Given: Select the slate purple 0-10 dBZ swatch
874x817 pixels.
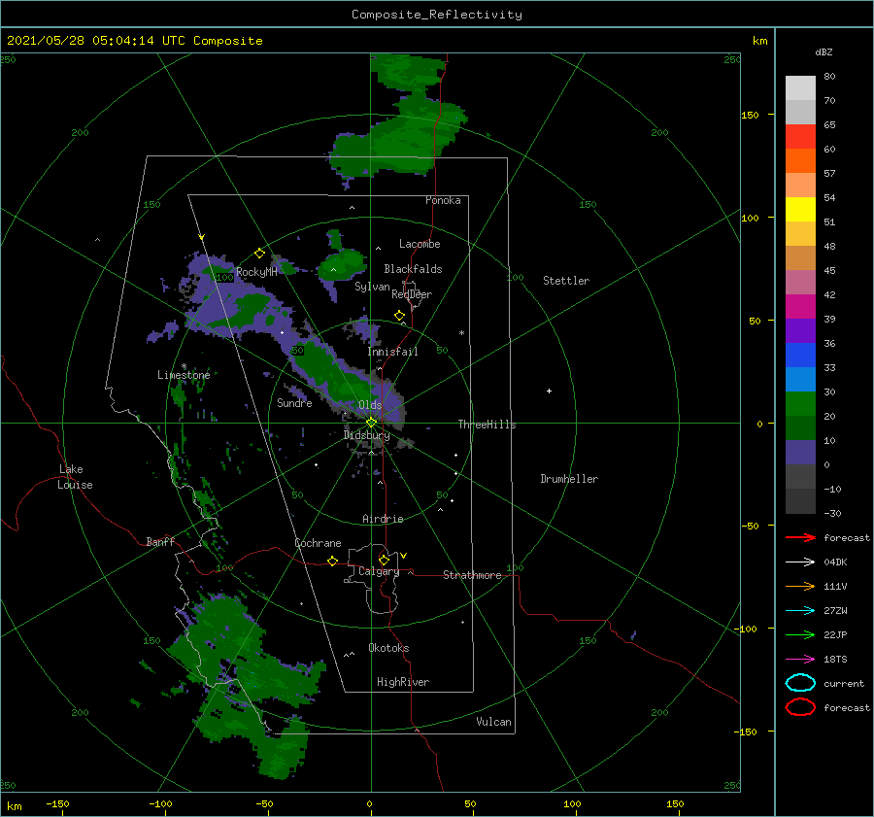Looking at the screenshot, I should point(800,453).
